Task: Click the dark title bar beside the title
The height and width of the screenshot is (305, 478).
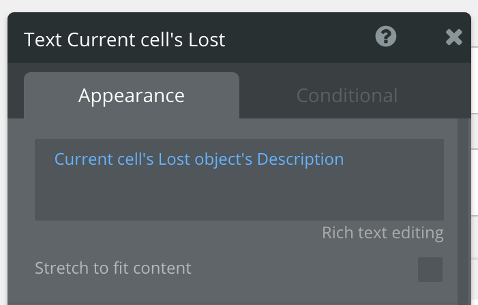Action: (300, 38)
